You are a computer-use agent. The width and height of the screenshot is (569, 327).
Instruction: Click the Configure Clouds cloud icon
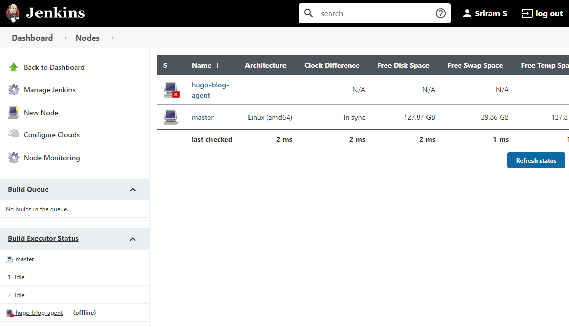click(13, 134)
